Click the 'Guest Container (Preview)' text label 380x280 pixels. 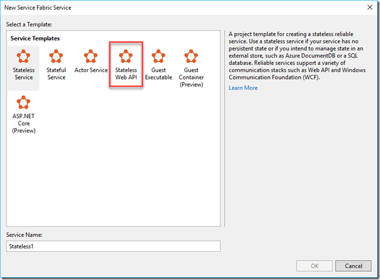click(191, 77)
